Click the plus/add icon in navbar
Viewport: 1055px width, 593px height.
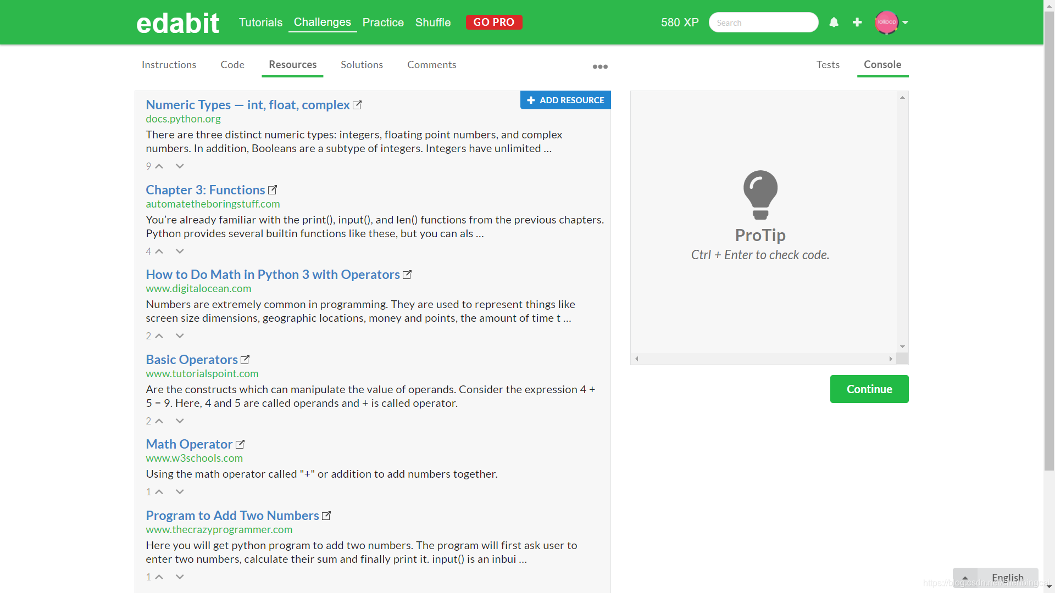(x=858, y=22)
